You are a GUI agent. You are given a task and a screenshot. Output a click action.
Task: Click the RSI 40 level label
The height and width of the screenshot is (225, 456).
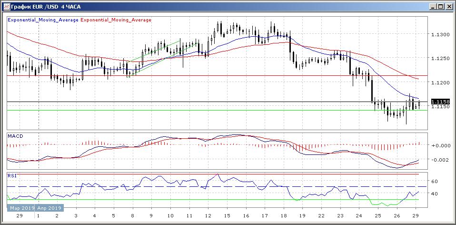coord(435,193)
